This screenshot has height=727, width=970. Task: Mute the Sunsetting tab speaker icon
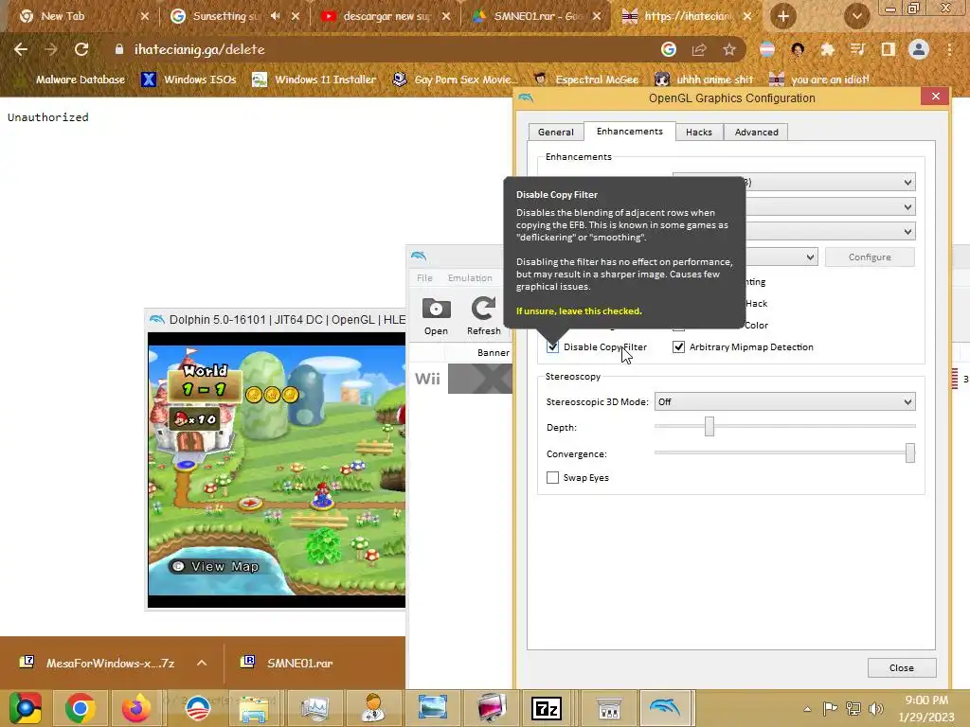click(x=276, y=16)
